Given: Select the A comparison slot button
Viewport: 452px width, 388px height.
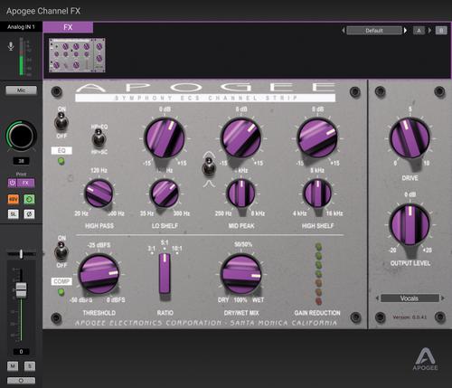Looking at the screenshot, I should 419,31.
